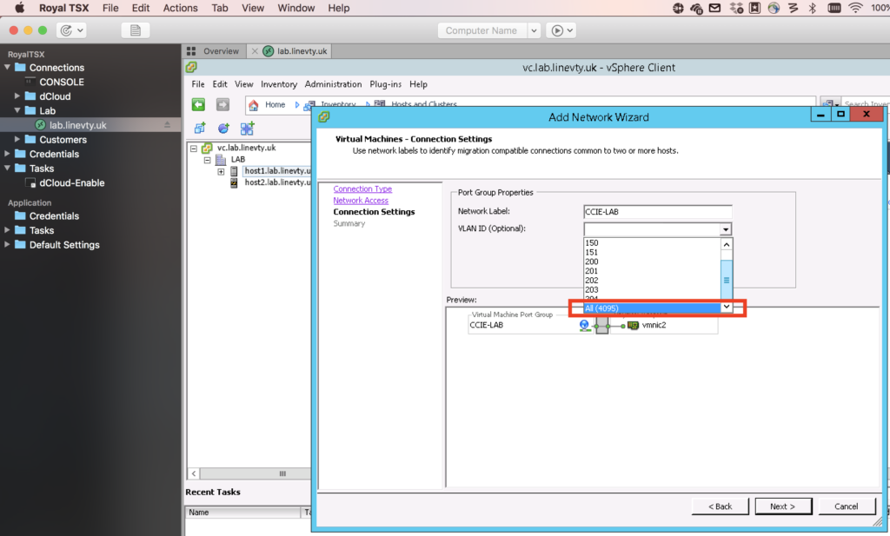Image resolution: width=890 pixels, height=536 pixels.
Task: Click the new virtual machine toolbar icon
Action: 200,129
